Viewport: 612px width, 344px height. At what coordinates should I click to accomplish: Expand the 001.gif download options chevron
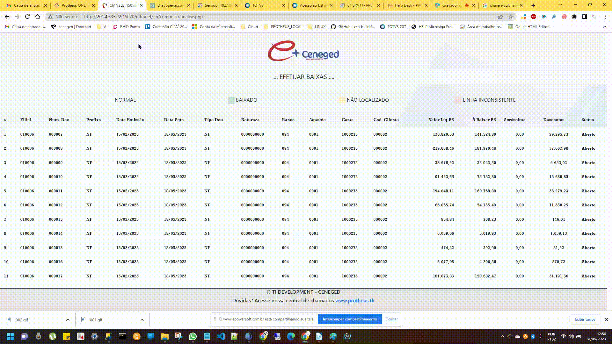(142, 320)
